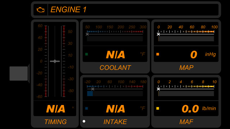This screenshot has width=230, height=129.
Task: Click the lb/min unit on MAF
Action: tap(209, 108)
